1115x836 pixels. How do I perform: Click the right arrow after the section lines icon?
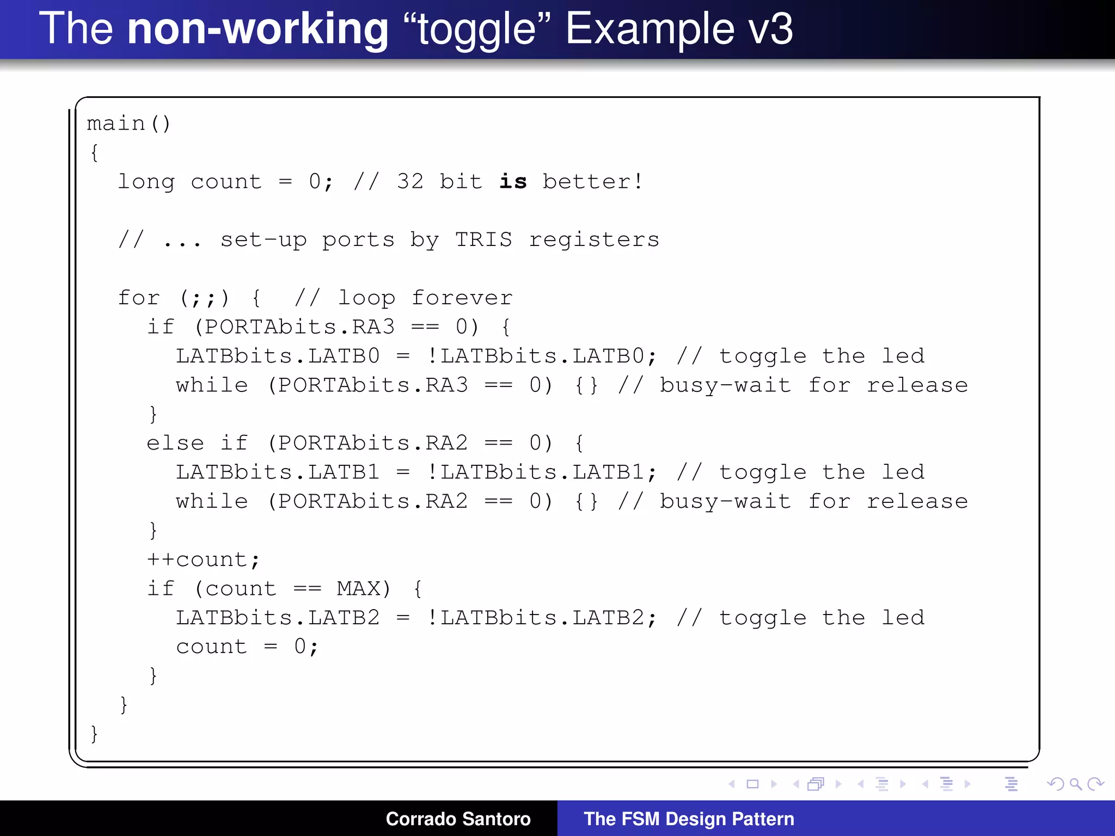(x=967, y=784)
